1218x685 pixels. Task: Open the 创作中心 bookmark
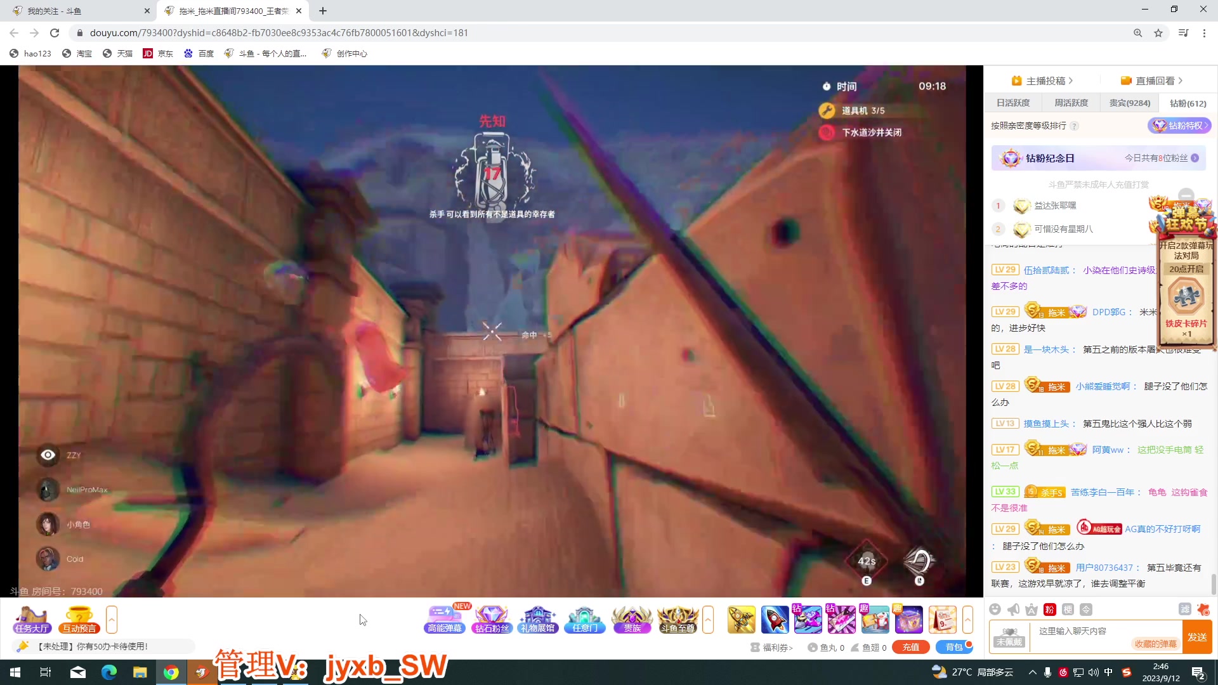344,54
